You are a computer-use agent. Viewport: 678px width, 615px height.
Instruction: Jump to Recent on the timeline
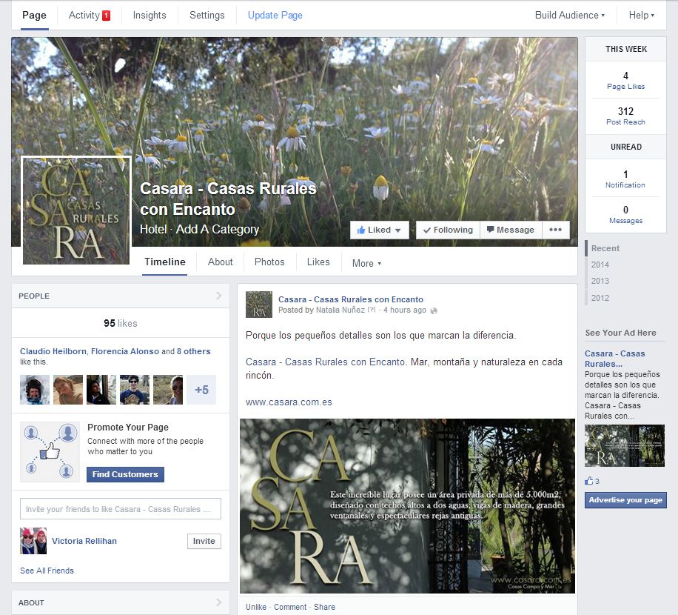click(x=605, y=248)
